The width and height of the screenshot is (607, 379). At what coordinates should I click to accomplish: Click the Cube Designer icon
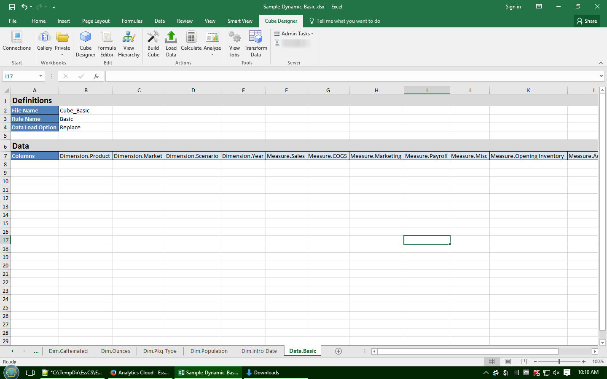(86, 44)
